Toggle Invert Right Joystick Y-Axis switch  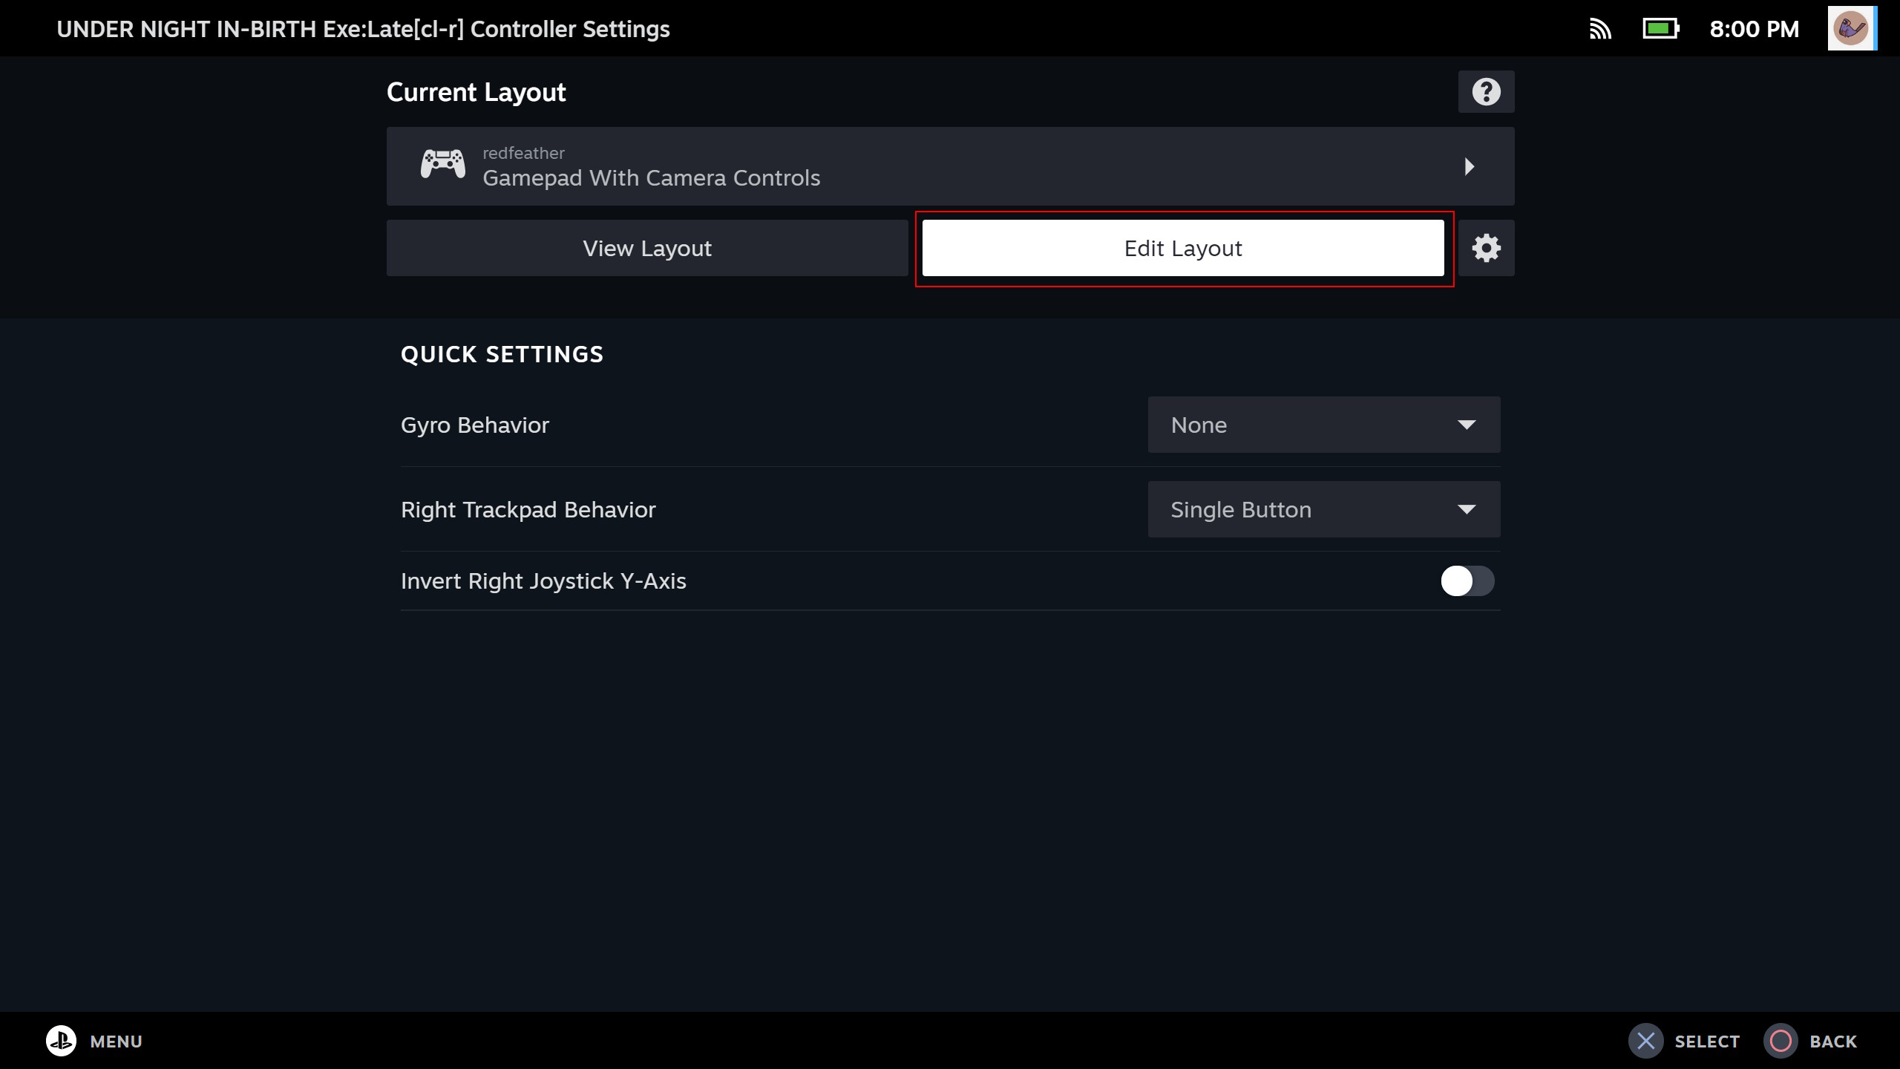1467,581
